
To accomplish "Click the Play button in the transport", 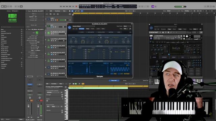I will pyautogui.click(x=73, y=6).
